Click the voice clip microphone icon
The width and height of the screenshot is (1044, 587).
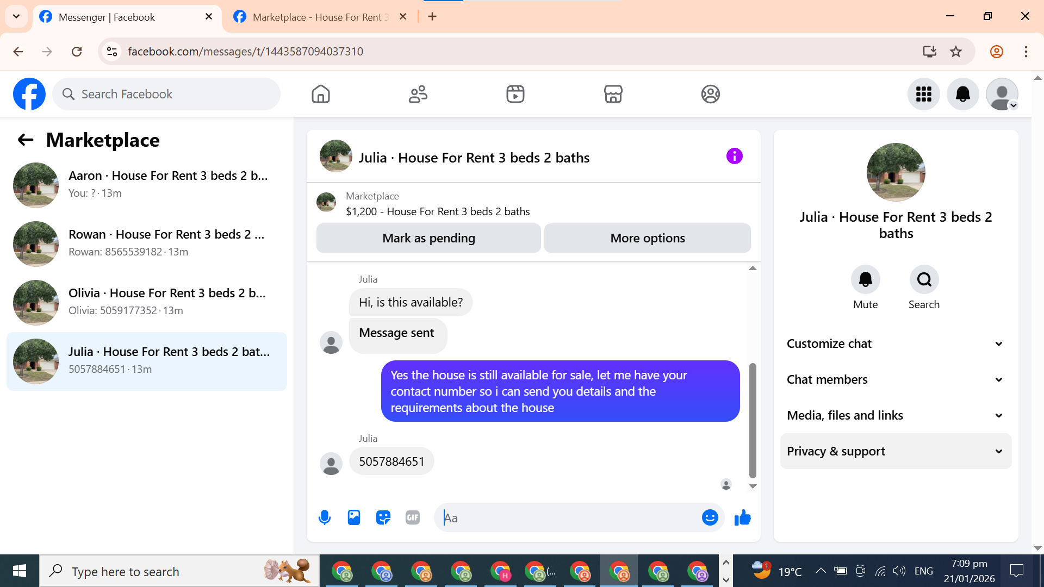[x=325, y=517]
